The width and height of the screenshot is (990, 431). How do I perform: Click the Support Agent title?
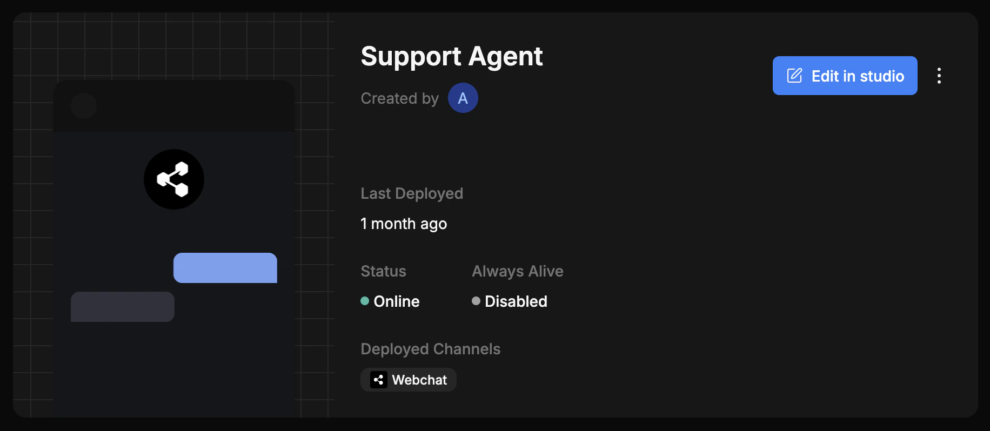tap(452, 56)
